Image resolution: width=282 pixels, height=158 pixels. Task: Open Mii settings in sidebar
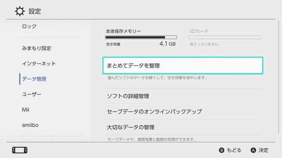[x=26, y=110]
